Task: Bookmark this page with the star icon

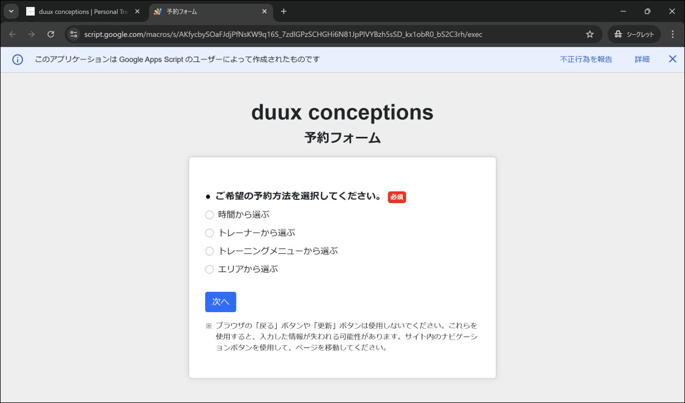Action: (590, 35)
